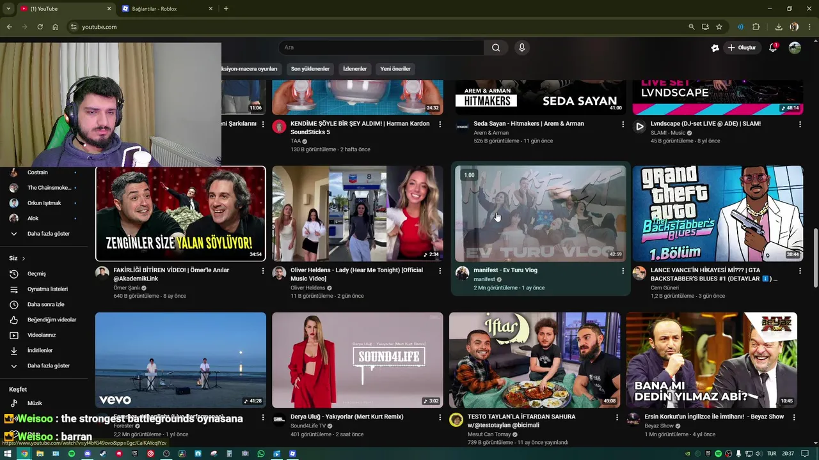This screenshot has width=819, height=460.
Task: Open Steam from the taskbar
Action: pyautogui.click(x=103, y=454)
